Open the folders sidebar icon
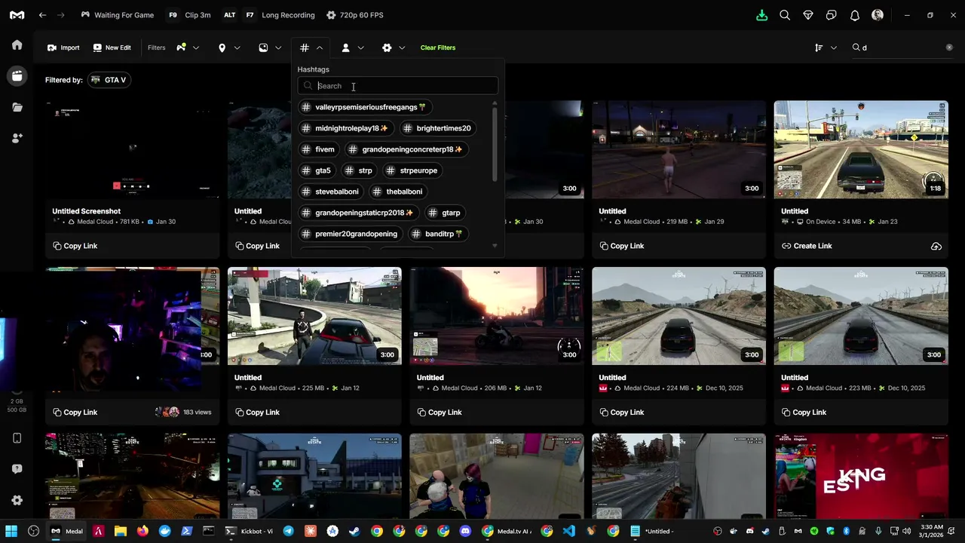Screen dimensions: 965x543 pyautogui.click(x=17, y=107)
